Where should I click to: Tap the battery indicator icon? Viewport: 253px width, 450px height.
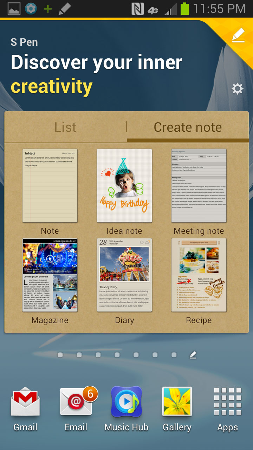185,9
